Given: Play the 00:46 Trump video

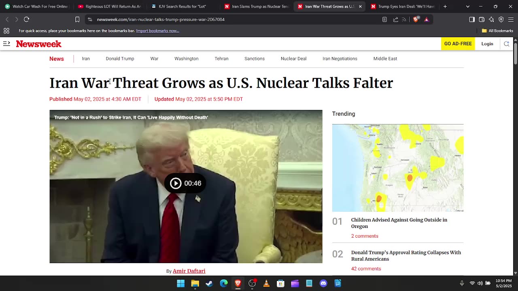Looking at the screenshot, I should tap(185, 183).
